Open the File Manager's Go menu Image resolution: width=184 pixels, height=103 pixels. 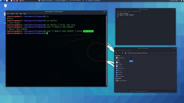(126, 50)
